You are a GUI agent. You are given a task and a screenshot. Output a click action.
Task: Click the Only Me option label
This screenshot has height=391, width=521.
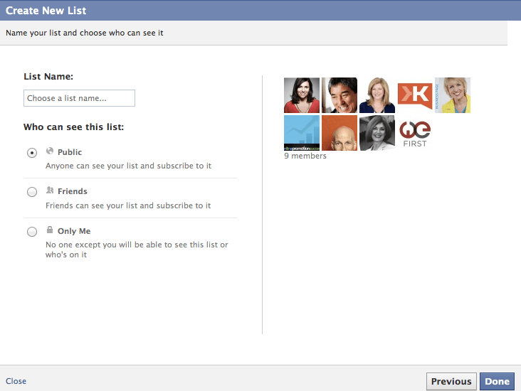click(x=74, y=231)
